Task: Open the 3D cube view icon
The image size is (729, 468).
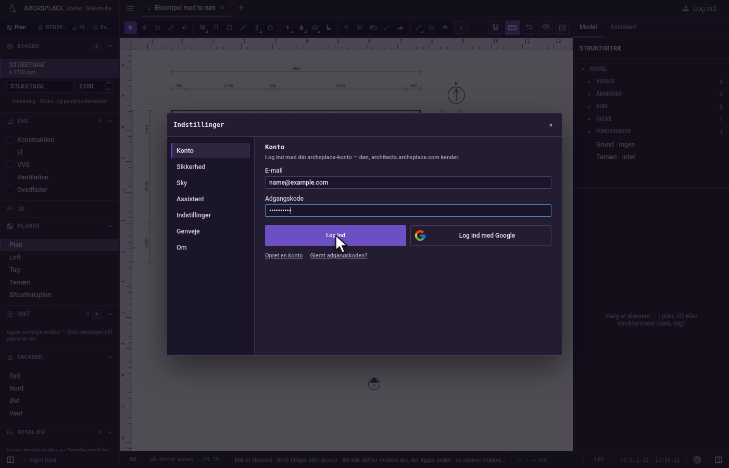Action: pyautogui.click(x=546, y=27)
